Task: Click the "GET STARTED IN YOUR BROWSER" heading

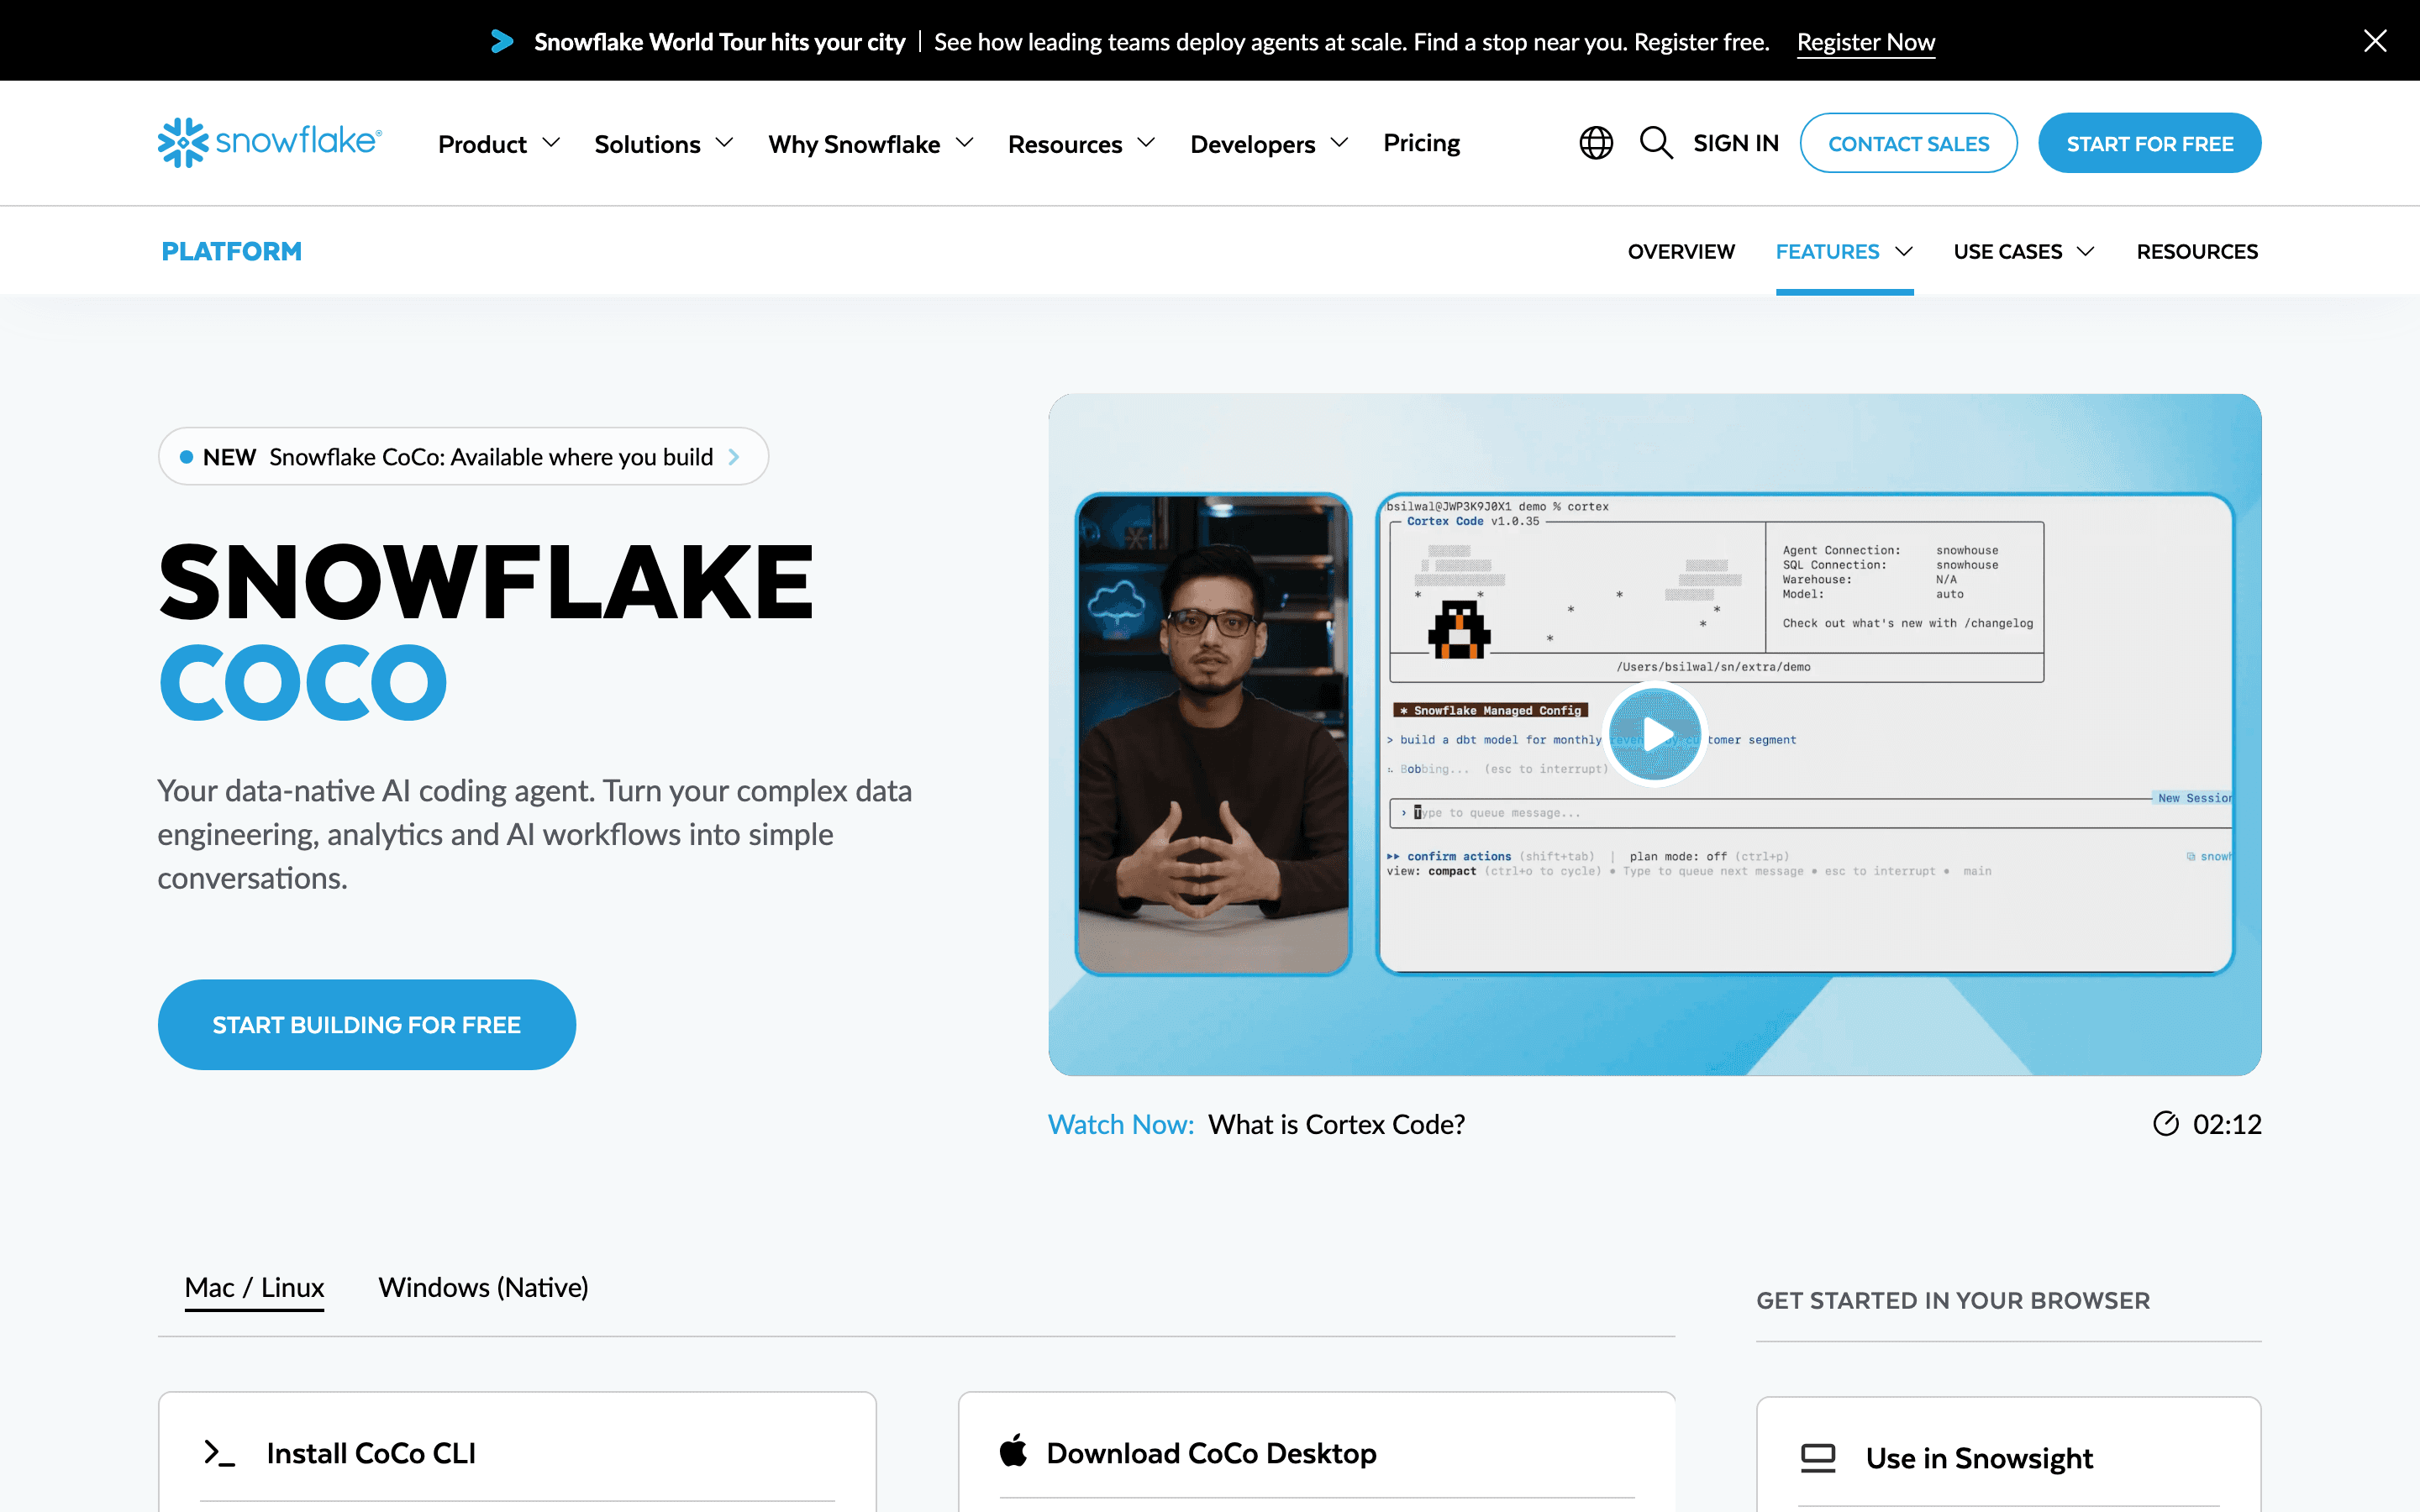Action: [1953, 1300]
